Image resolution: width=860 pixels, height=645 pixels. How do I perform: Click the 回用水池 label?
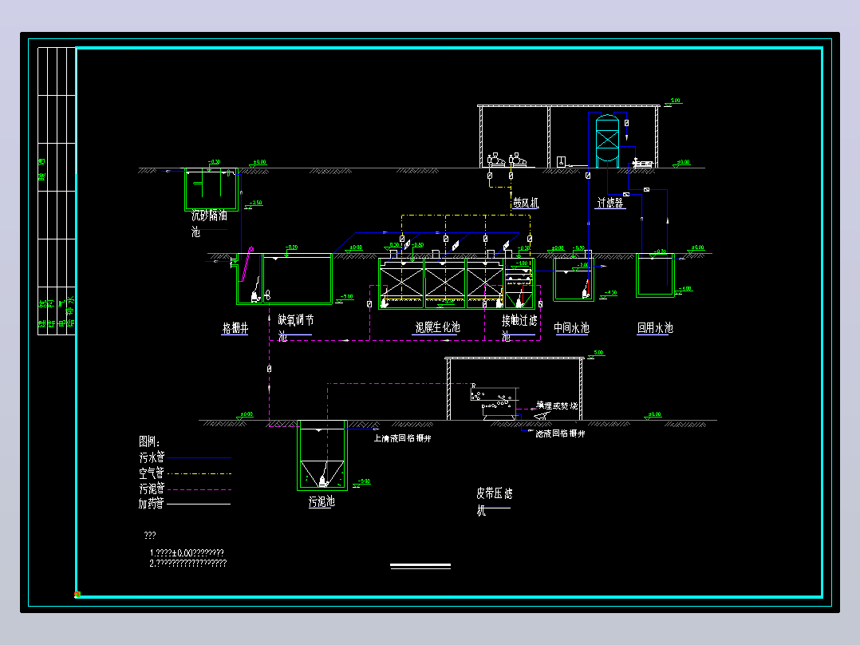(655, 328)
